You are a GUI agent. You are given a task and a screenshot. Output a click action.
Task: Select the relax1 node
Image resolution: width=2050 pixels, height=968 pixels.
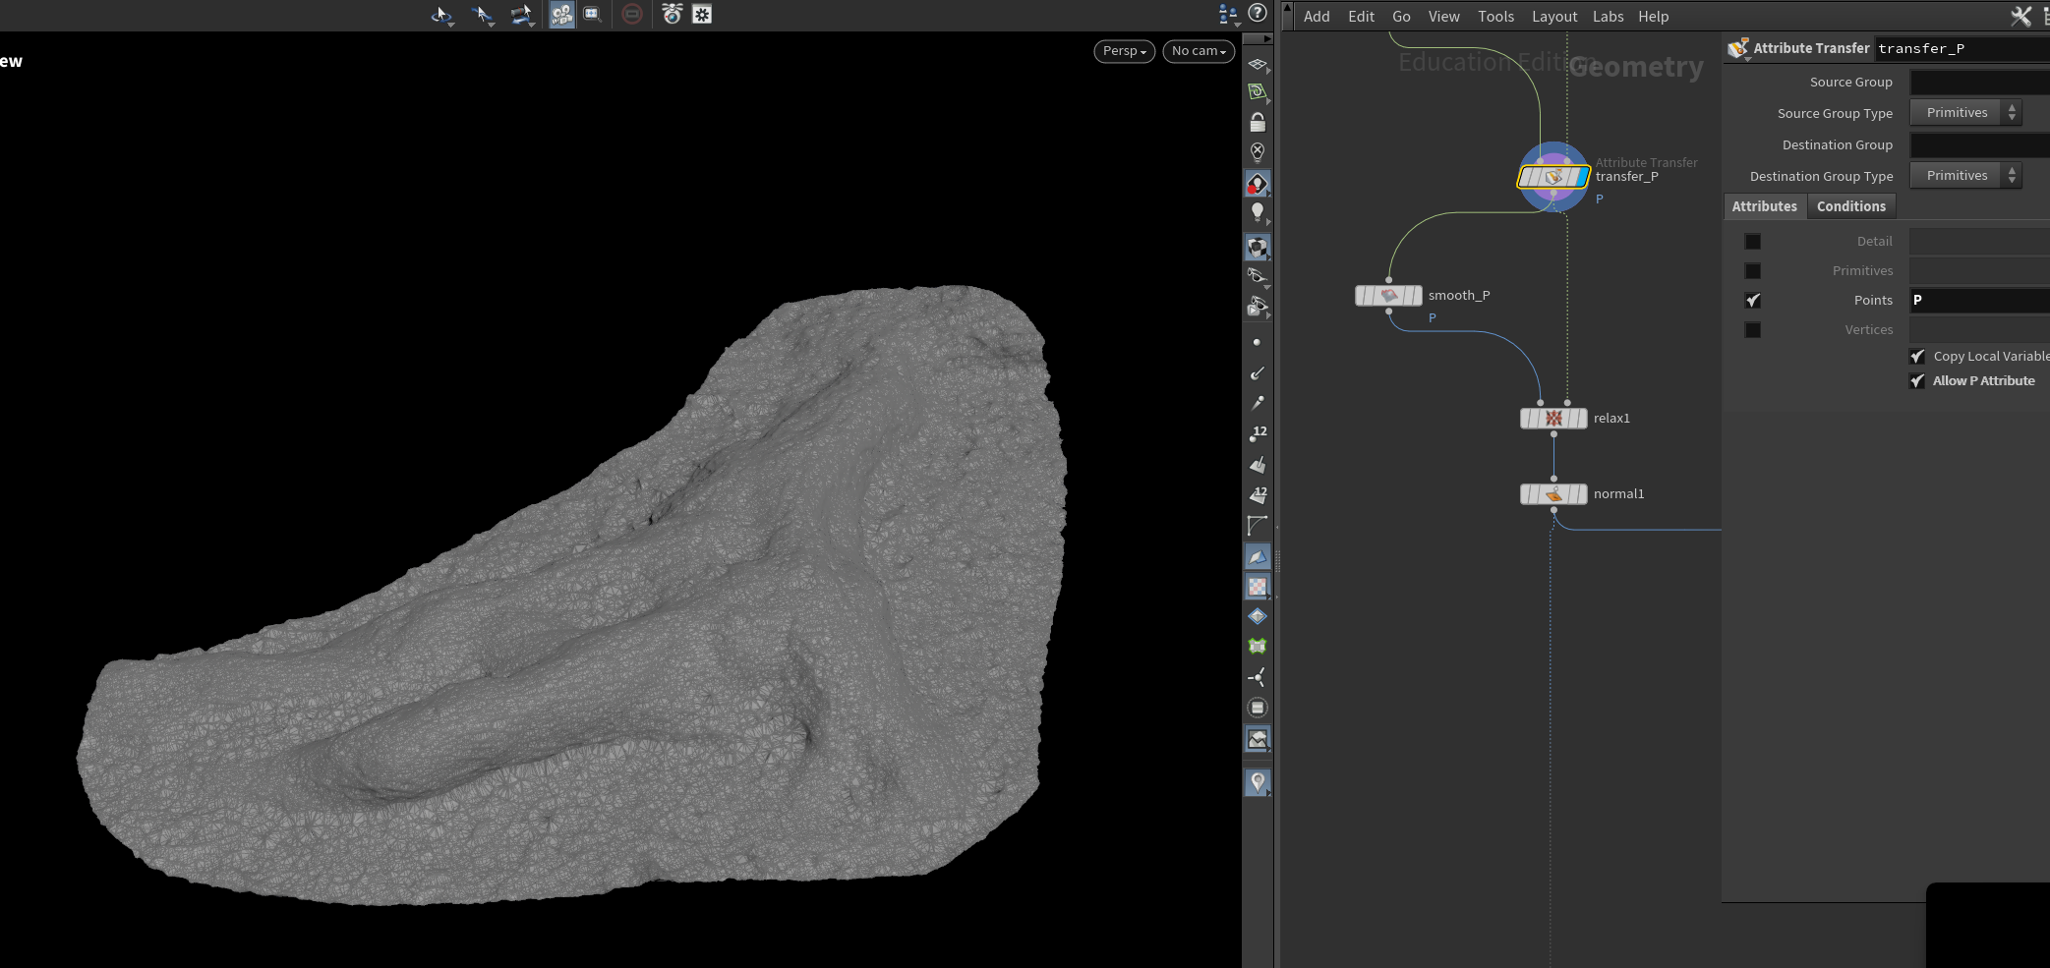coord(1553,419)
